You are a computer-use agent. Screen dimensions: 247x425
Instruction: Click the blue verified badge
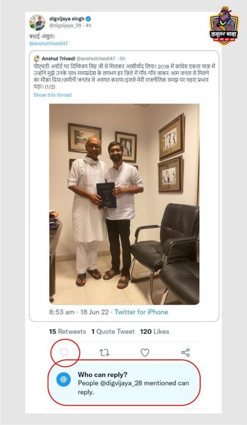coord(88,19)
